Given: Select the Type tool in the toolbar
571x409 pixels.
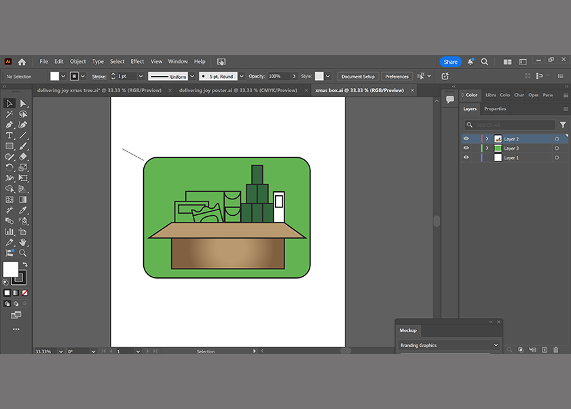Looking at the screenshot, I should point(10,136).
